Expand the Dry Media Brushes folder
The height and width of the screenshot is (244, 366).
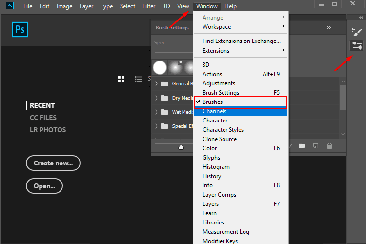(x=156, y=98)
